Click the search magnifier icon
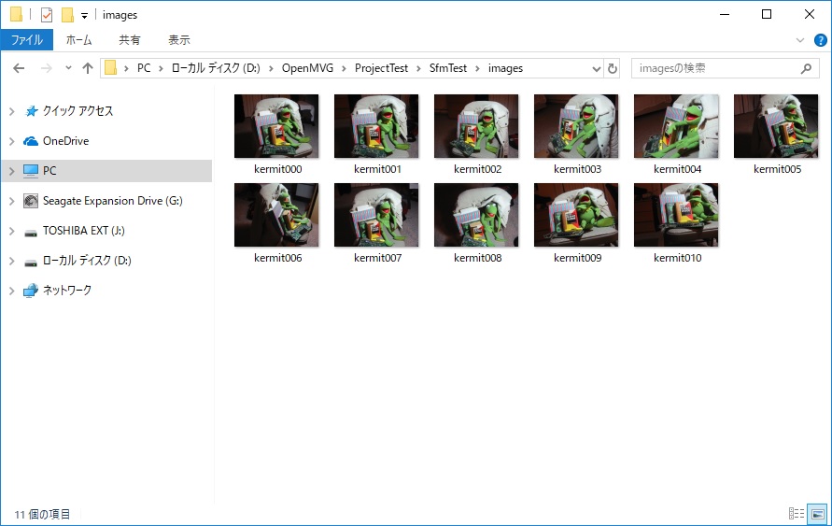 coord(806,68)
